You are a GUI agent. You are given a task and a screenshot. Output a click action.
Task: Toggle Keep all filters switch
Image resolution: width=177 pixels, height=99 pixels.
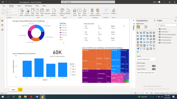[154, 69]
